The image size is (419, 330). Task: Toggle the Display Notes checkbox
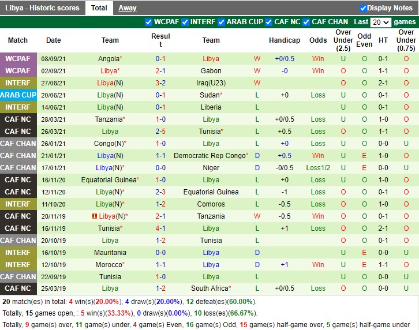click(363, 8)
